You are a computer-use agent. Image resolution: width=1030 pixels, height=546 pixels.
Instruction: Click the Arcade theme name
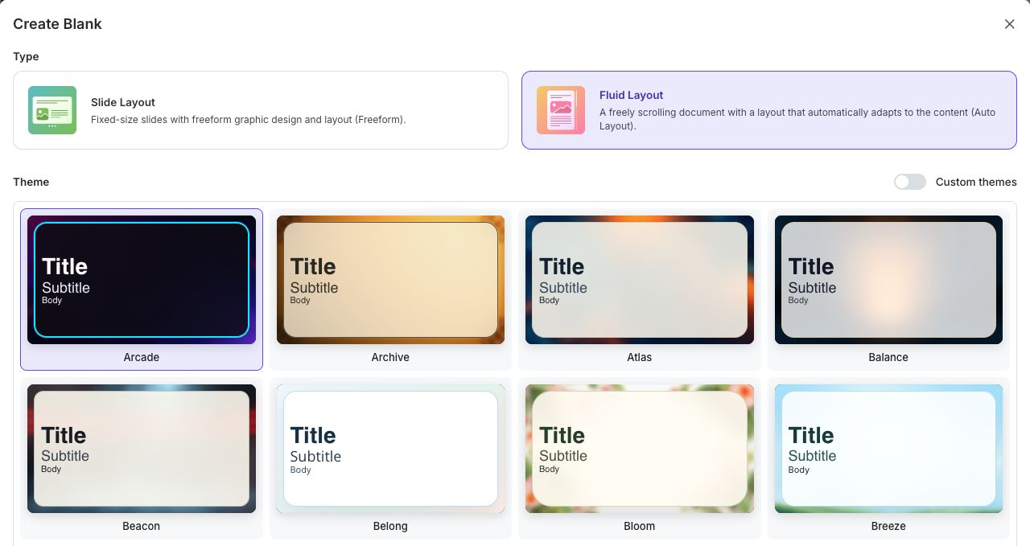pos(142,357)
